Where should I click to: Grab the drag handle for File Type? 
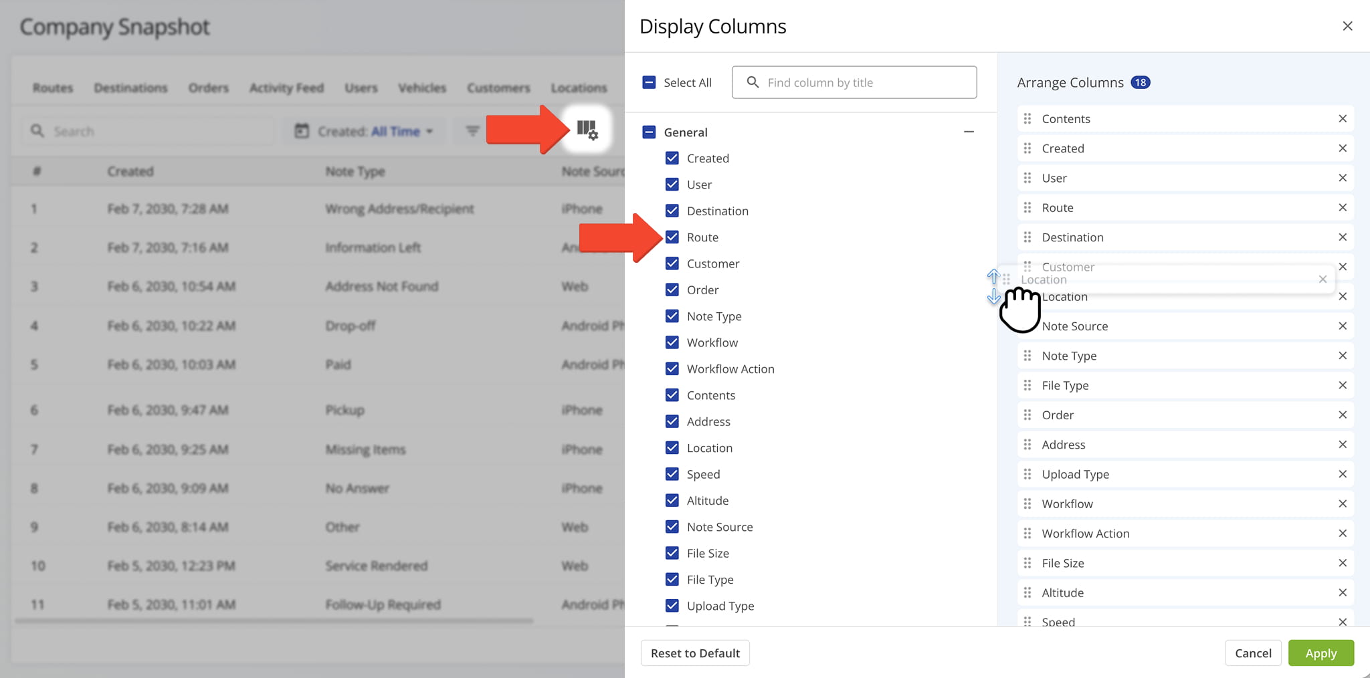point(1027,385)
